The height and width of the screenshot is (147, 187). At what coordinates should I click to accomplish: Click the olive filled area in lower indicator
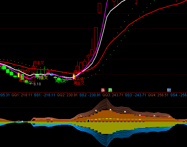pos(100,128)
